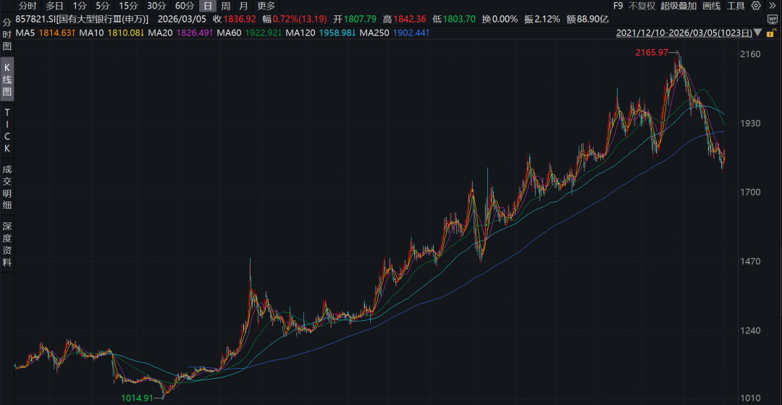Click the F9 button

617,6
